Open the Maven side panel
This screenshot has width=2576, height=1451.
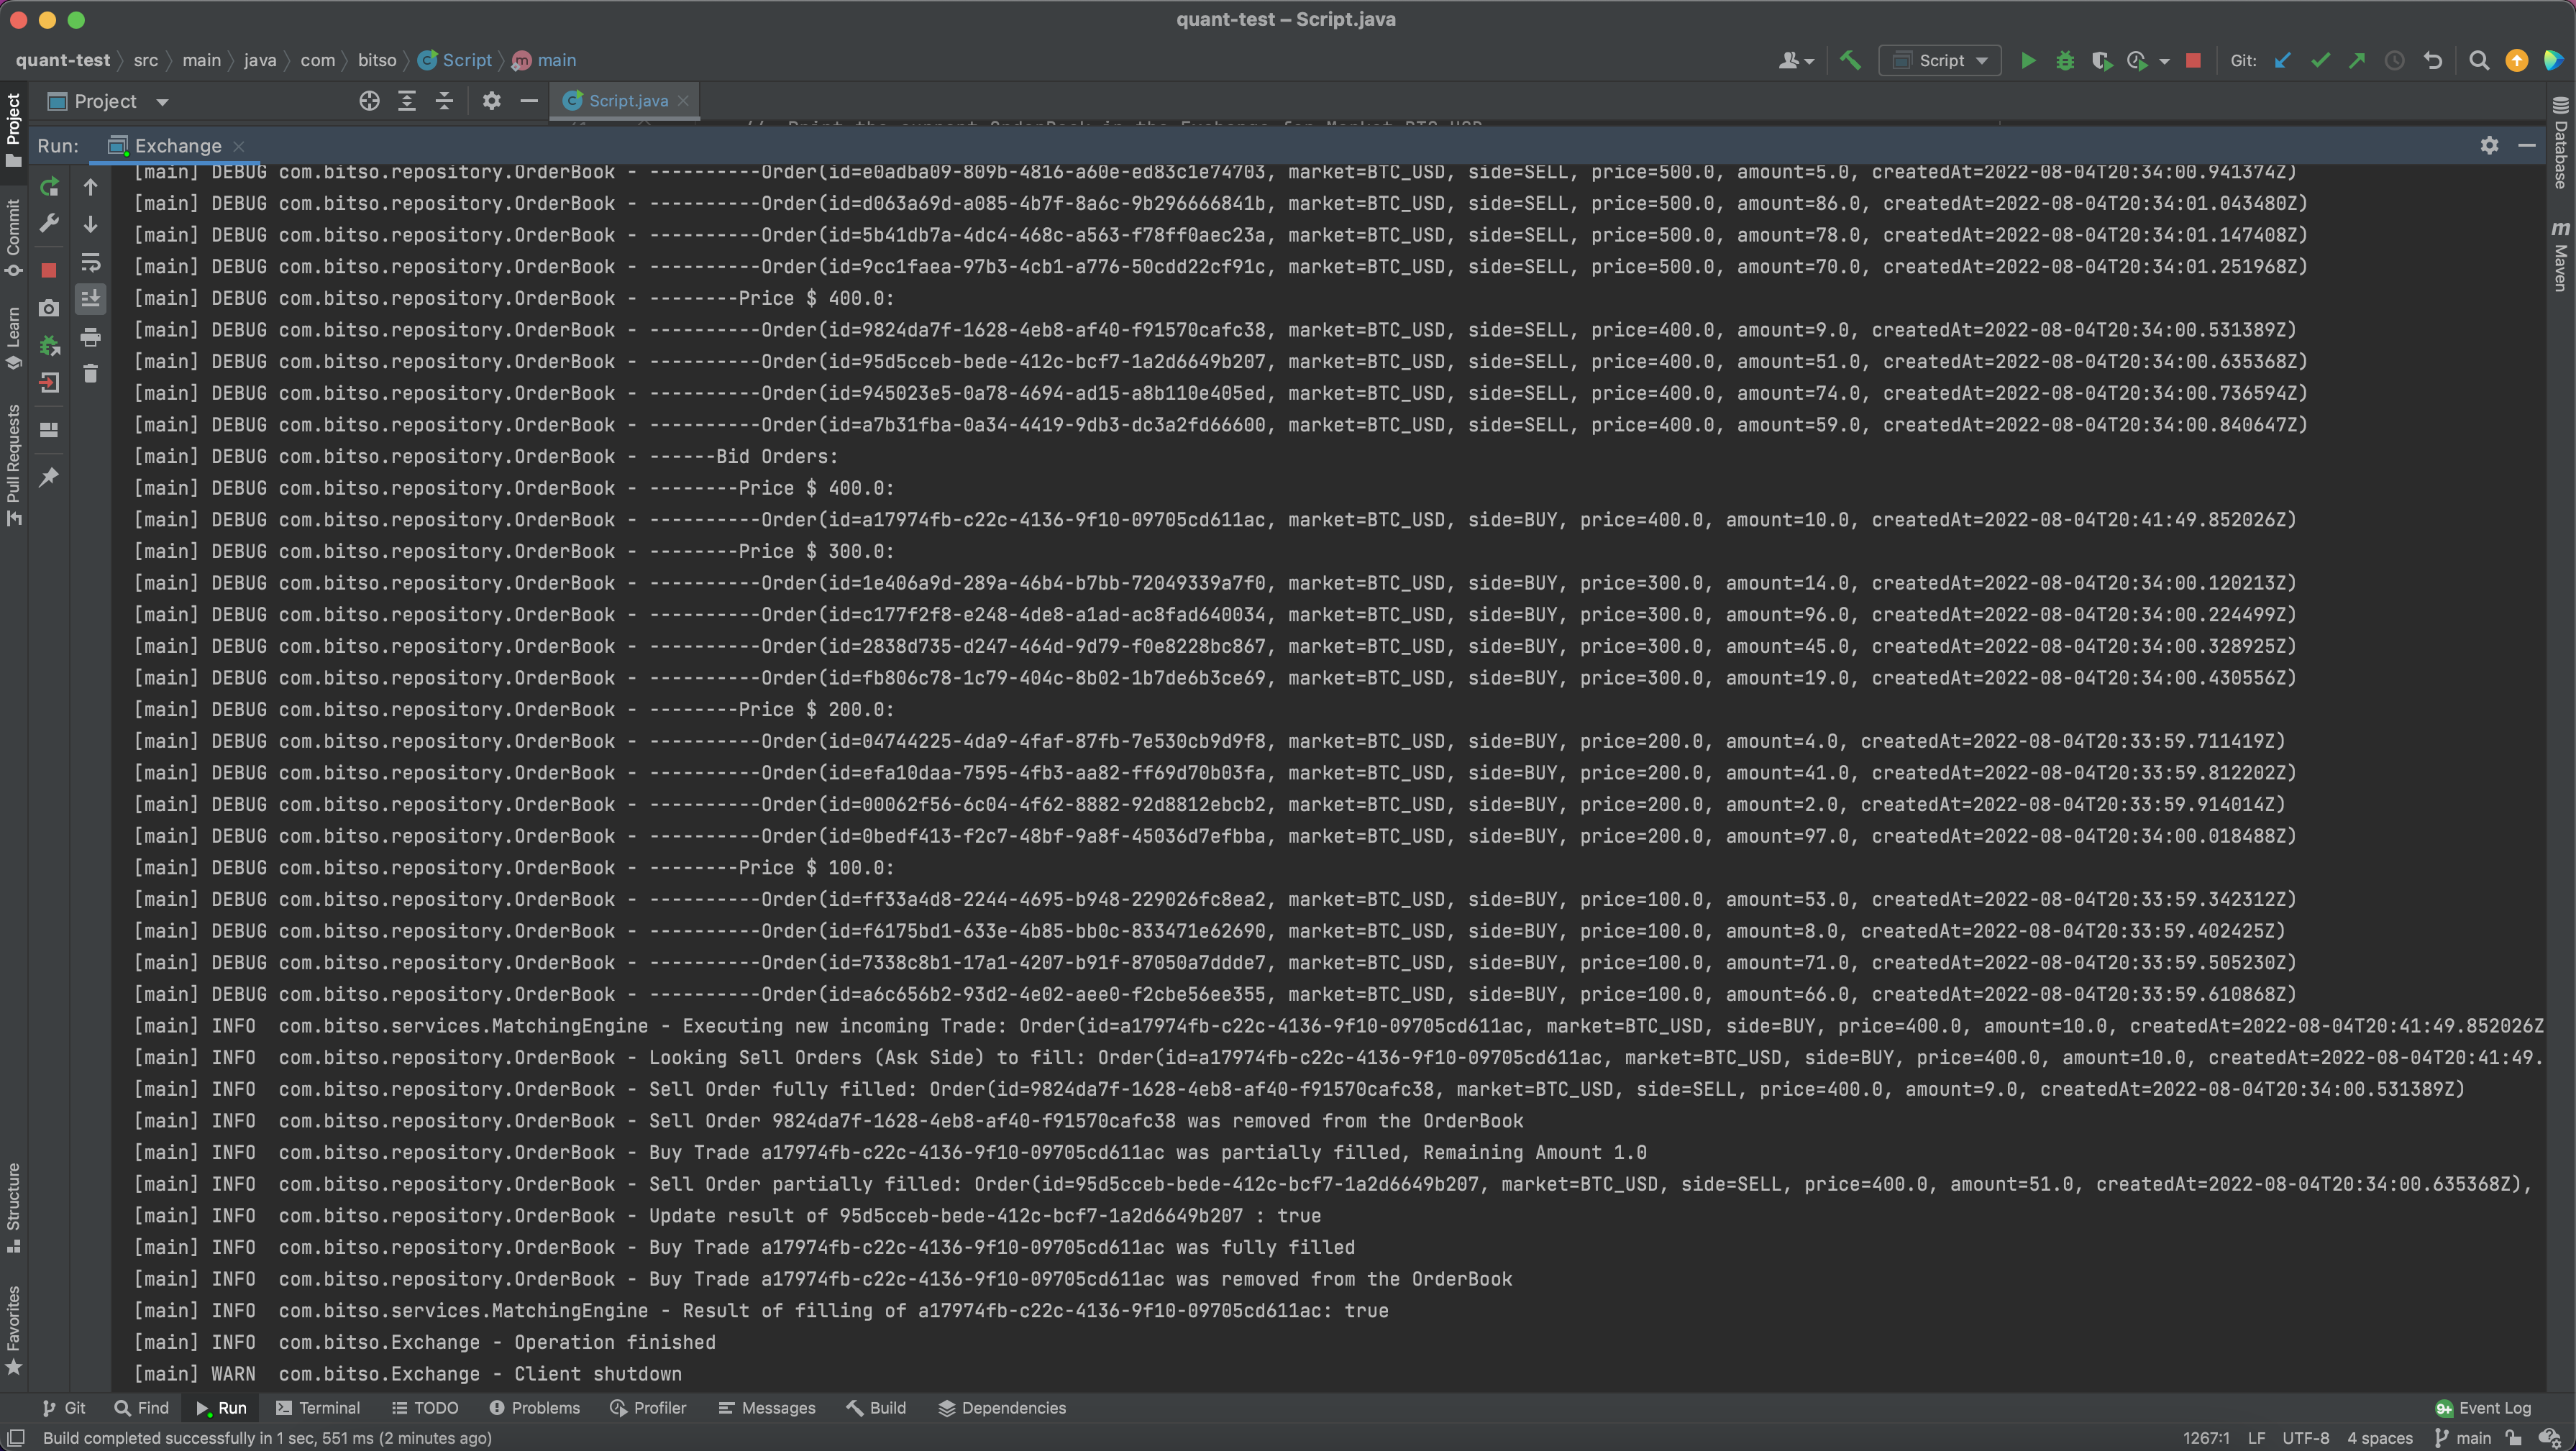click(2561, 255)
